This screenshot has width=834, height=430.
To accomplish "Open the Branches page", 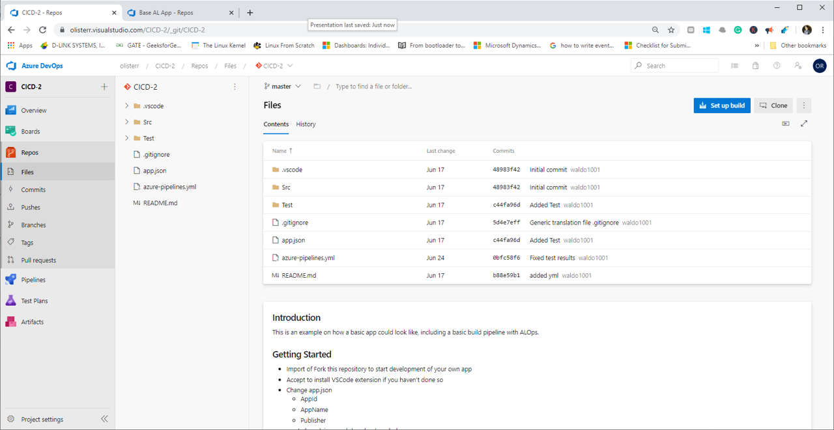I will [x=33, y=225].
